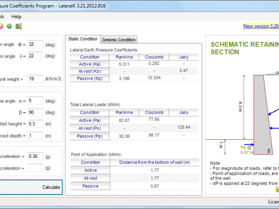Viewport: 279px width, 209px height.
Task: Click the Jaky Po value 125.44
Action: (184, 127)
